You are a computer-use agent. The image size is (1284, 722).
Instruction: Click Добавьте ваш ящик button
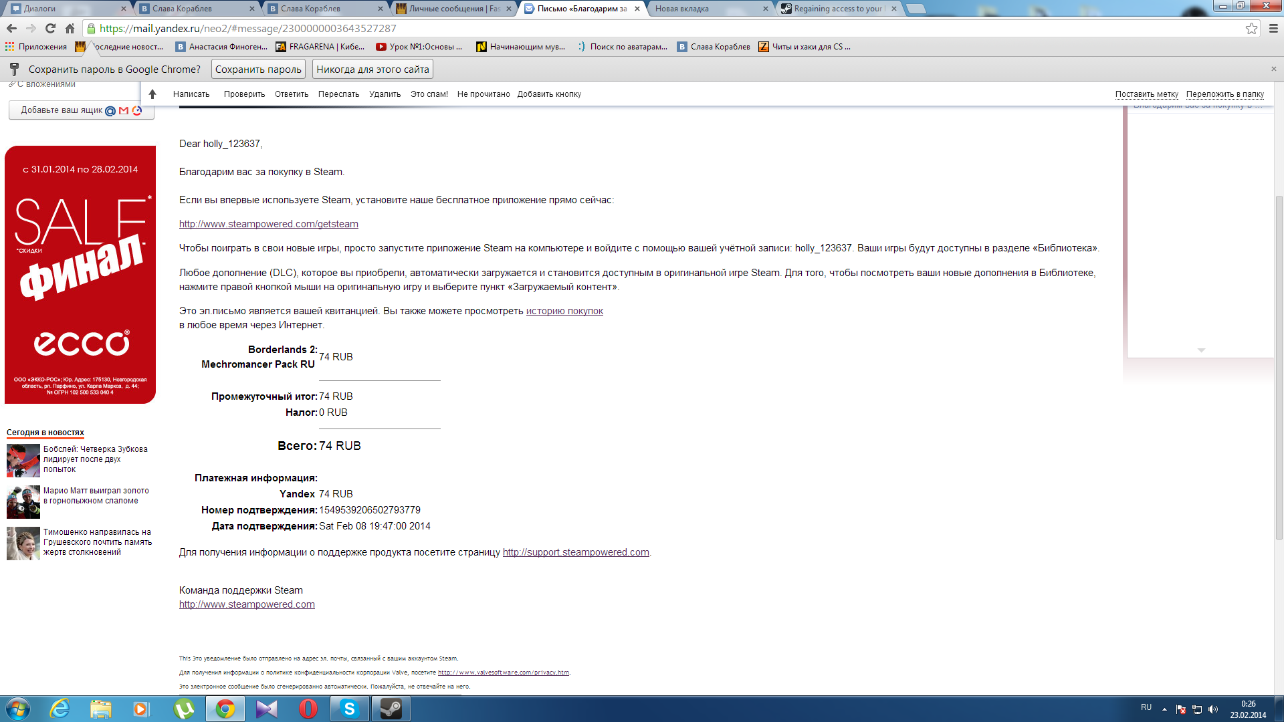point(82,110)
